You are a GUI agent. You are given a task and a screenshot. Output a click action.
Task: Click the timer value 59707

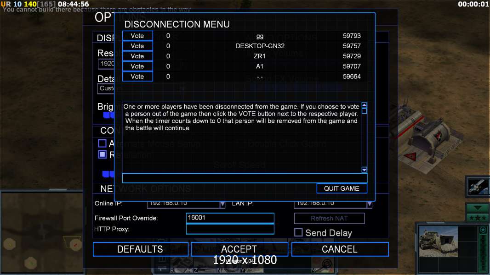[352, 66]
